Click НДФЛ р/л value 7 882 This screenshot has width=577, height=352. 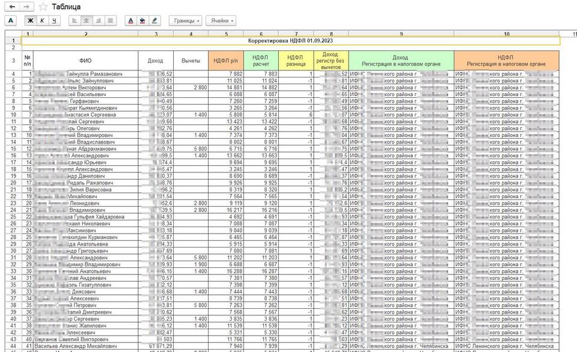pos(225,74)
